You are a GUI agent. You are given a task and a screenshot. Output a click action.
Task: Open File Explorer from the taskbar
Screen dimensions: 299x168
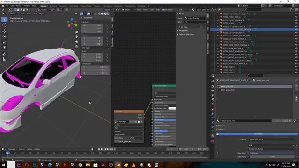pyautogui.click(x=88, y=165)
